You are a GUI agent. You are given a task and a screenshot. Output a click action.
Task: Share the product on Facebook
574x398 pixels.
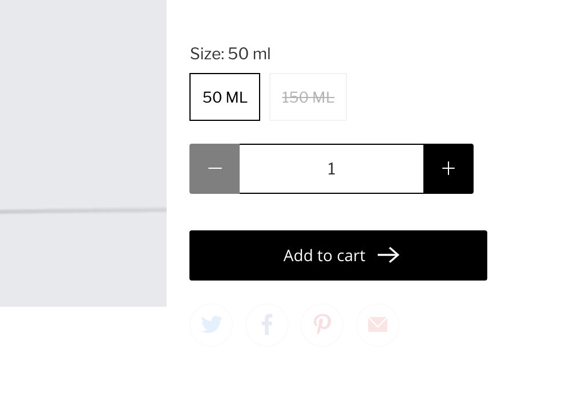(x=266, y=325)
